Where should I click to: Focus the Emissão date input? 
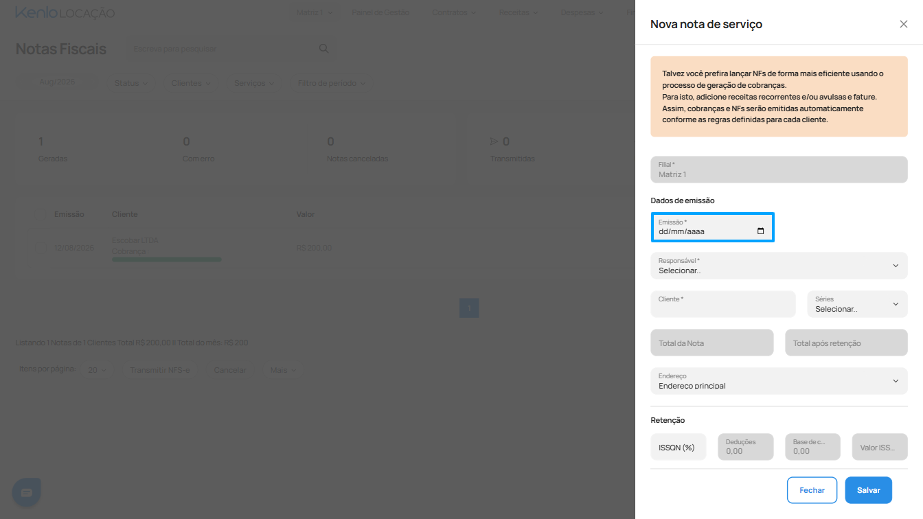(x=712, y=227)
